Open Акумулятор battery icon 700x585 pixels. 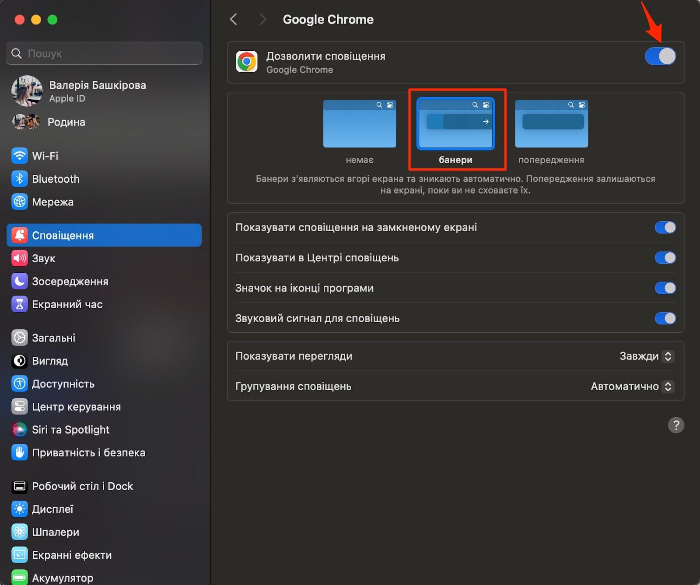pos(19,578)
